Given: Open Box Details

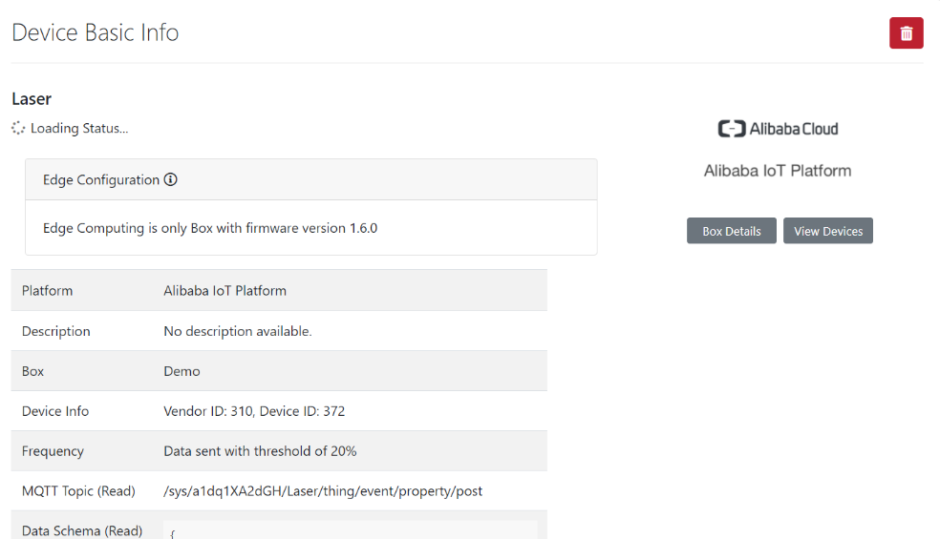Looking at the screenshot, I should tap(732, 231).
